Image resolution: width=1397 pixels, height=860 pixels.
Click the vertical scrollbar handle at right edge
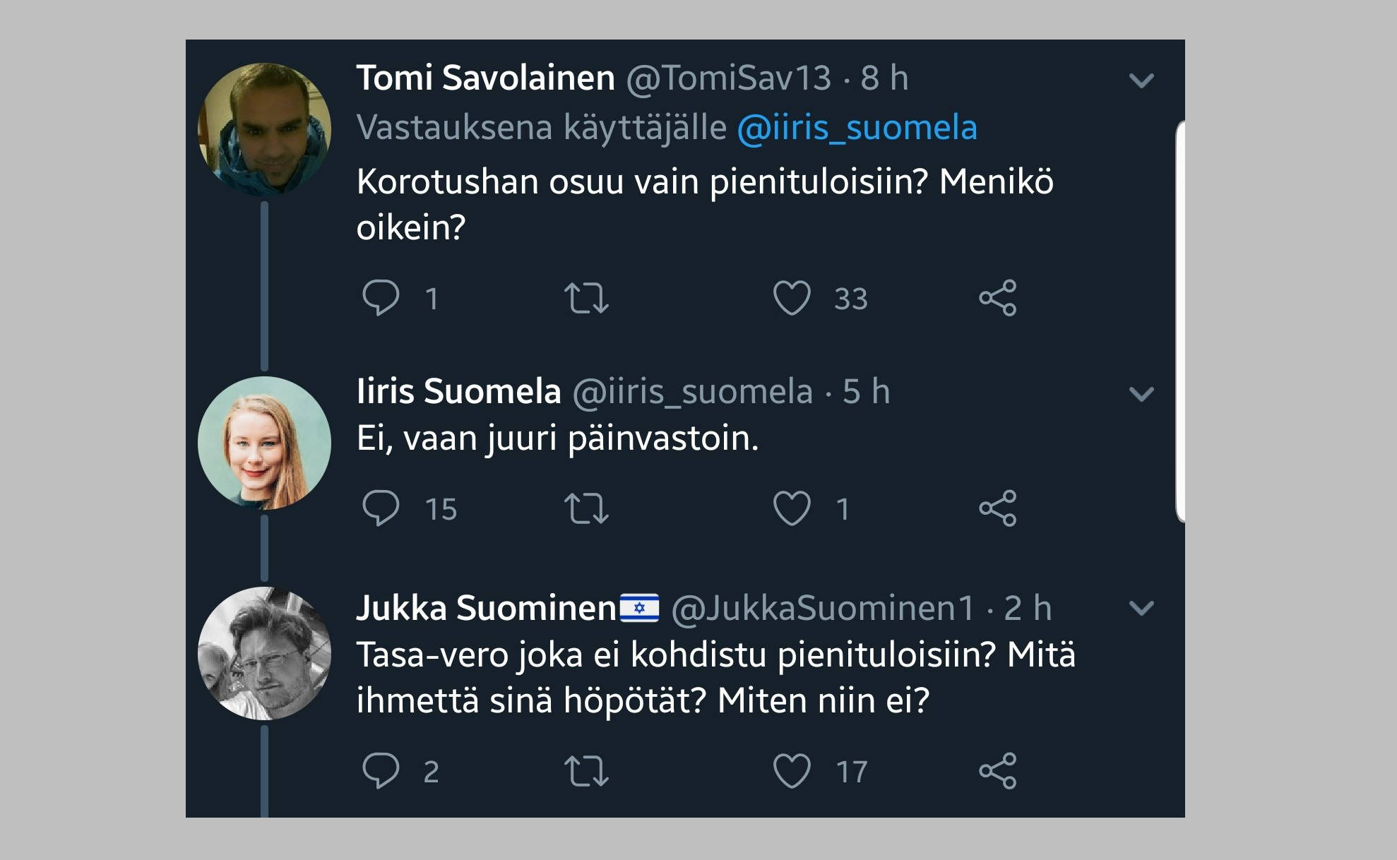click(1179, 321)
